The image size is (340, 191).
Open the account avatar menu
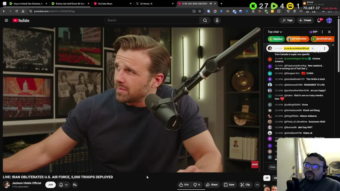click(329, 20)
